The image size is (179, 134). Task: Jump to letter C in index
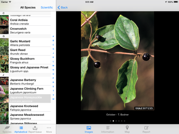click(53, 45)
